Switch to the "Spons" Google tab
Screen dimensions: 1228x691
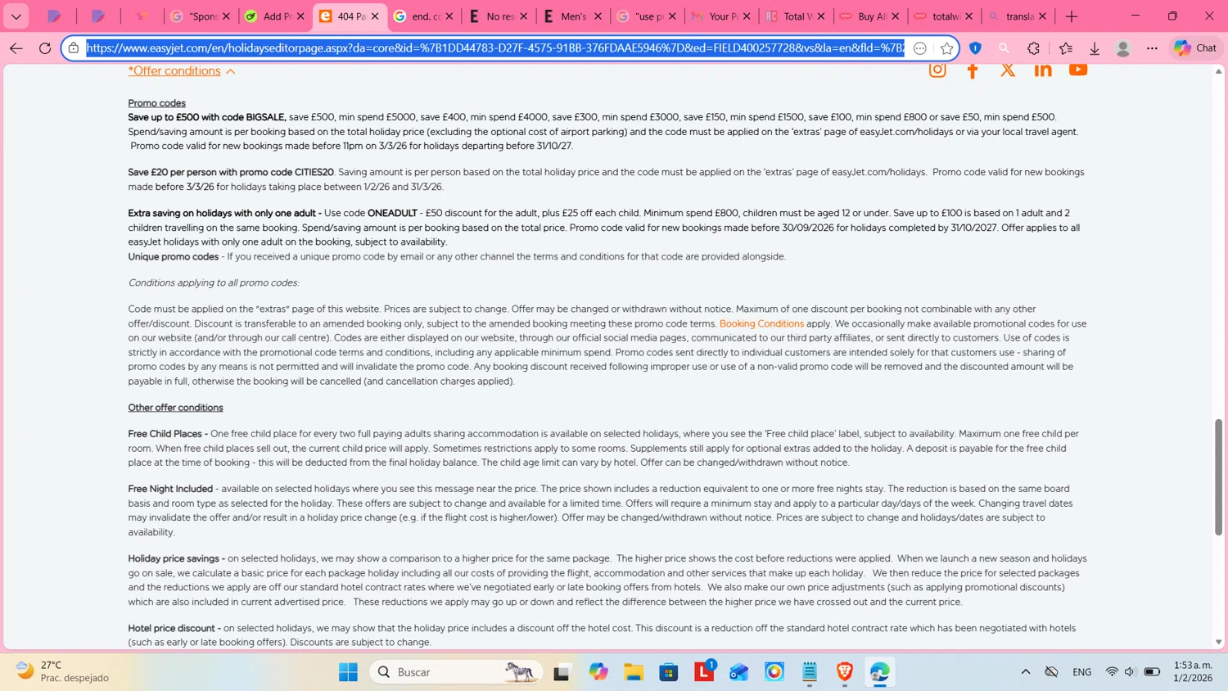[x=201, y=16]
